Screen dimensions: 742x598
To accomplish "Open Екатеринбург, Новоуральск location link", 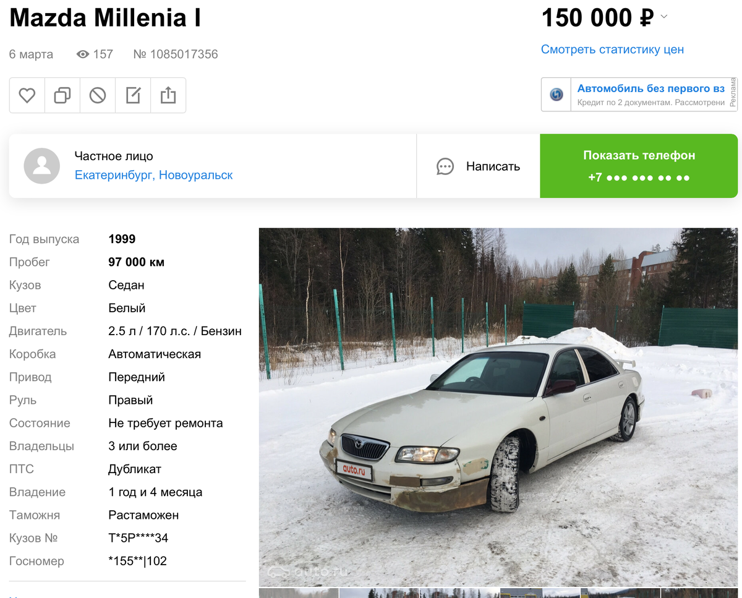I will [153, 175].
